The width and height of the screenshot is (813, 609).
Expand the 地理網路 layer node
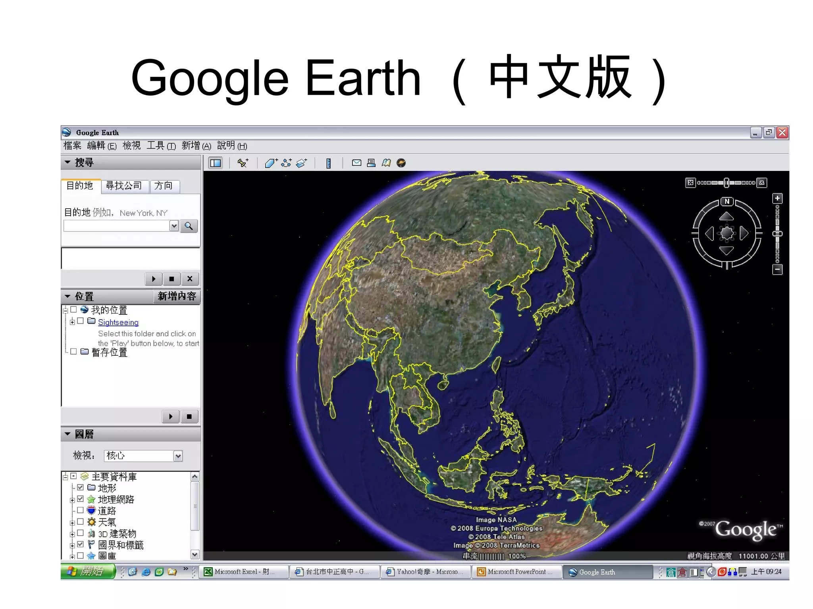[72, 500]
